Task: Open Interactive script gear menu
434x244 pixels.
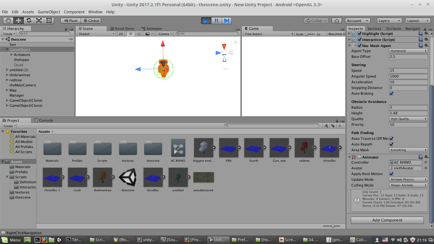Action: click(x=426, y=39)
